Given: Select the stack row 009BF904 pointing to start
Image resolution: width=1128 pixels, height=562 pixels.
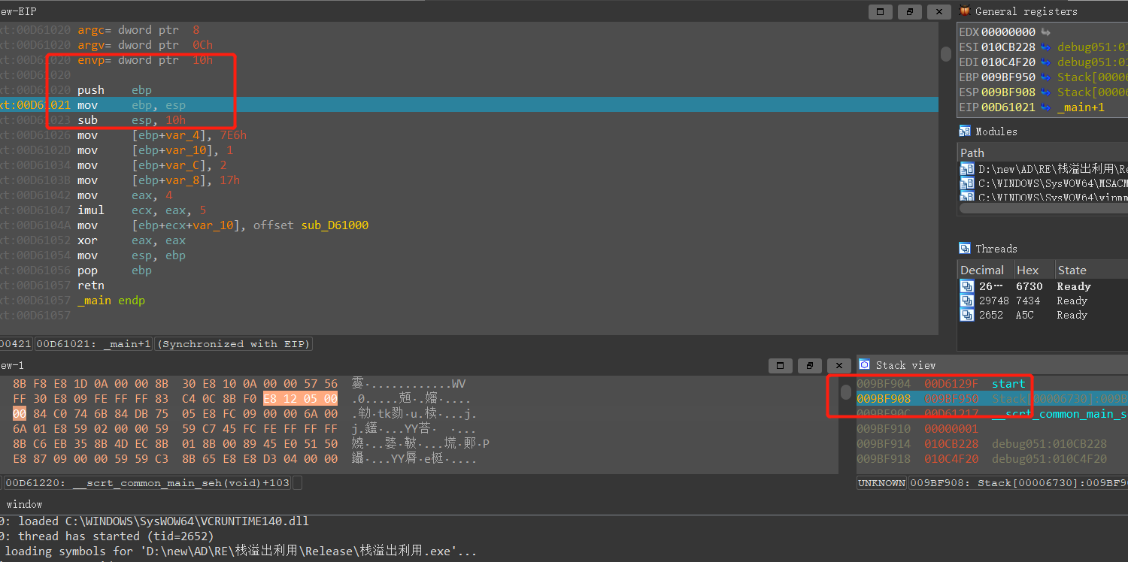Looking at the screenshot, I should (941, 384).
